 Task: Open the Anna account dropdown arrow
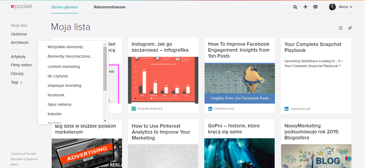tap(351, 7)
